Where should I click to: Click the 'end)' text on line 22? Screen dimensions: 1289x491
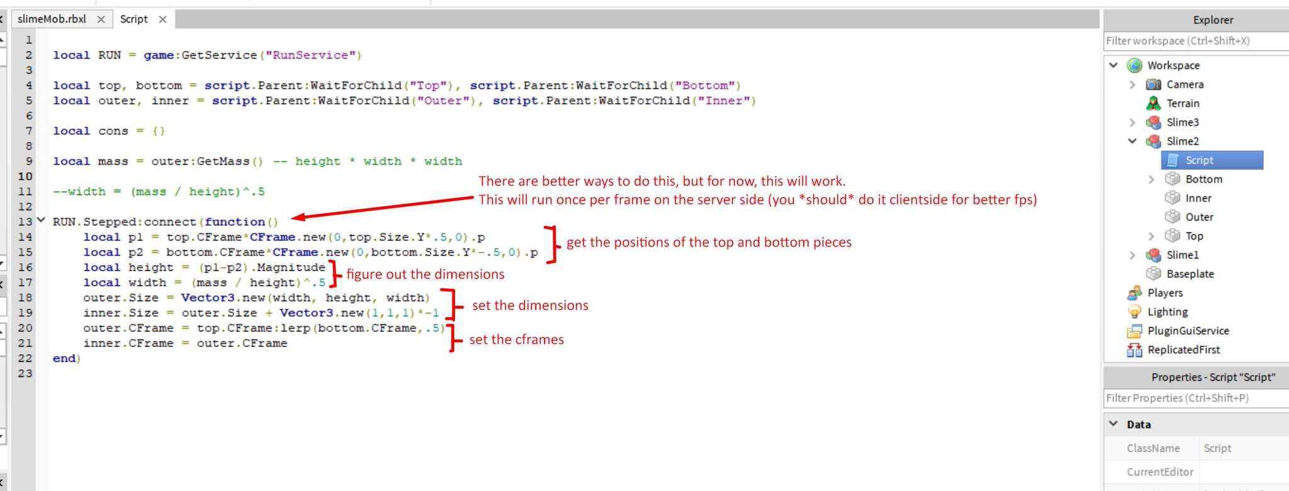pyautogui.click(x=67, y=358)
